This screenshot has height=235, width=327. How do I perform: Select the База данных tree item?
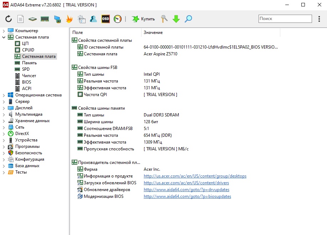point(27,166)
